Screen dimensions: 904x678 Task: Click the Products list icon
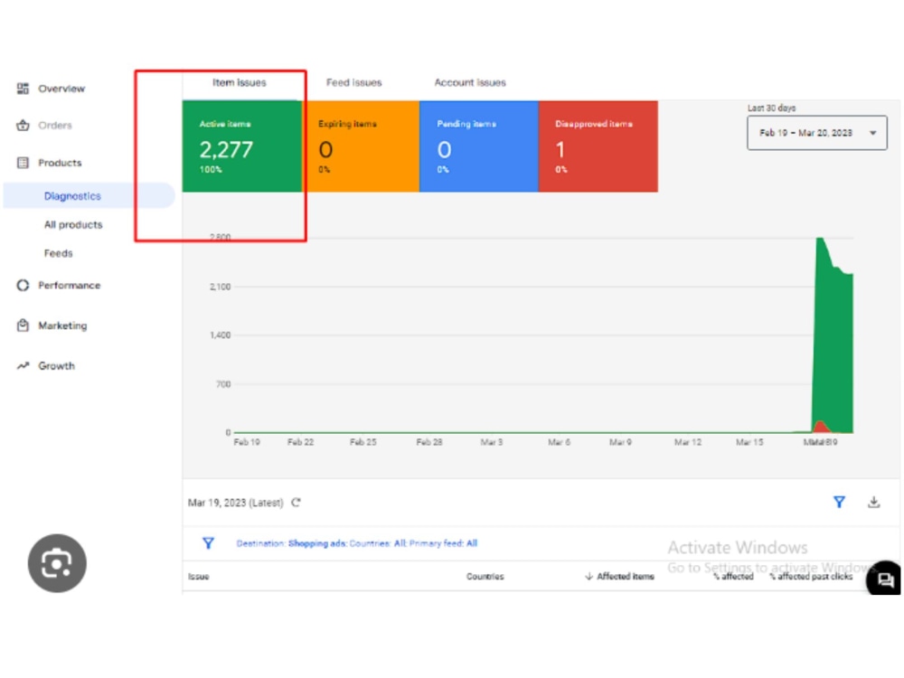(23, 163)
